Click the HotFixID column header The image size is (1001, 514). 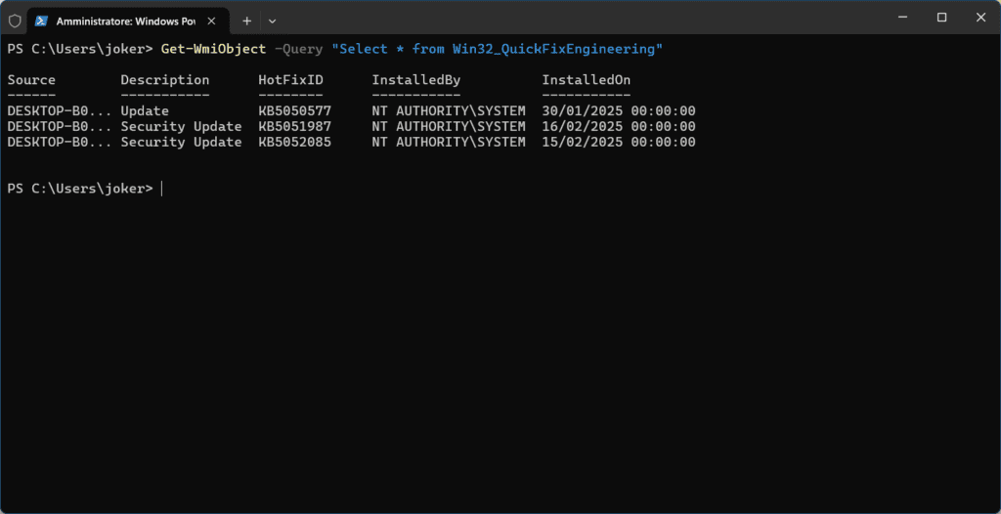click(x=290, y=80)
